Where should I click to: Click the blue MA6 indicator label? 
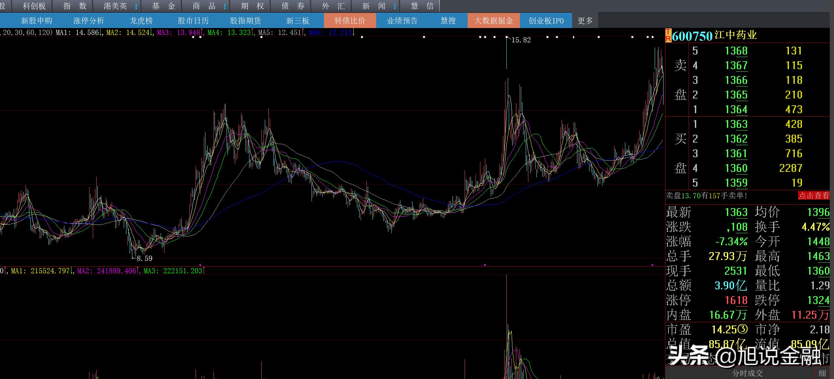click(315, 32)
